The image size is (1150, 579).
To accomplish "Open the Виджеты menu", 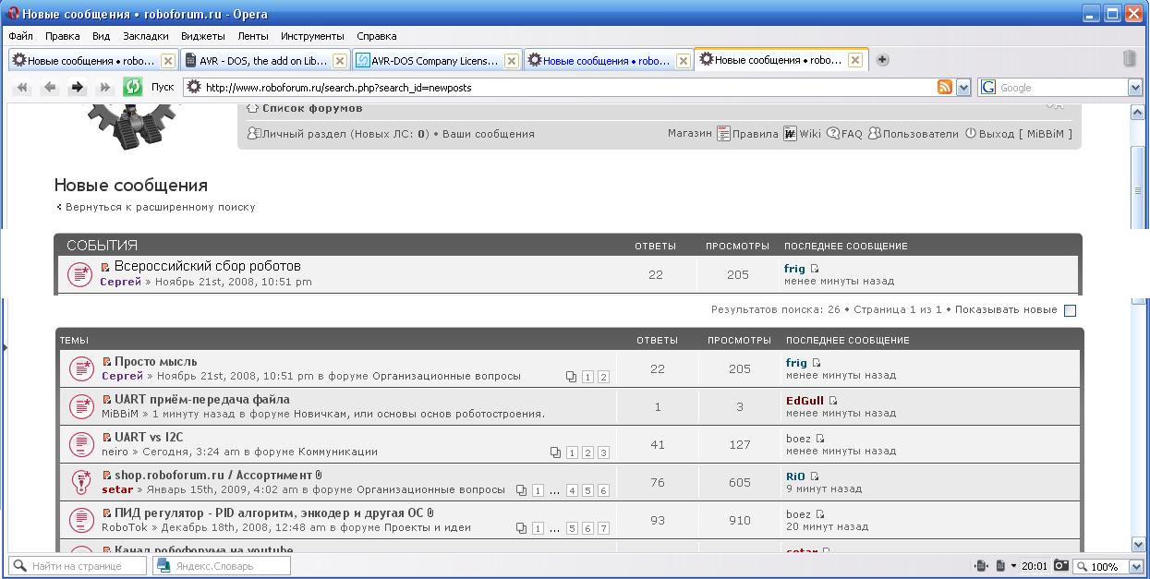I will point(203,36).
